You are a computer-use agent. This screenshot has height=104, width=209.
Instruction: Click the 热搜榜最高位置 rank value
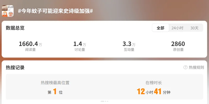click(55, 92)
